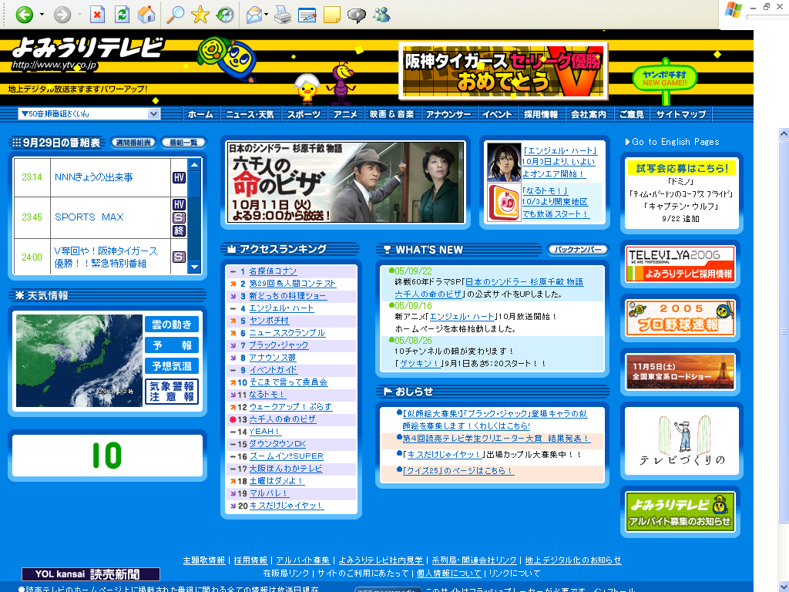789x592 pixels.
Task: Expand the Mail icon dropdown arrow
Action: pos(266,14)
